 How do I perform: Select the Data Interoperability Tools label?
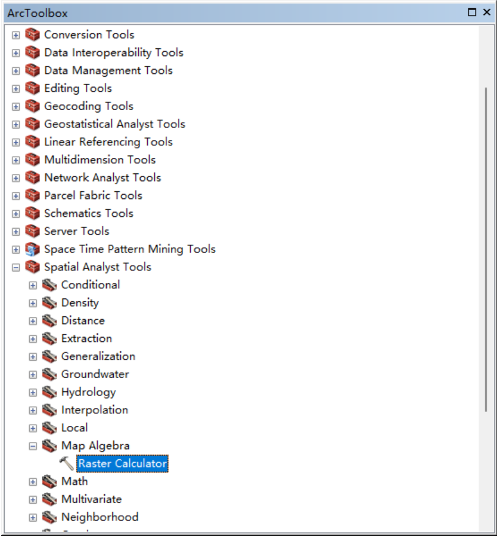click(114, 52)
